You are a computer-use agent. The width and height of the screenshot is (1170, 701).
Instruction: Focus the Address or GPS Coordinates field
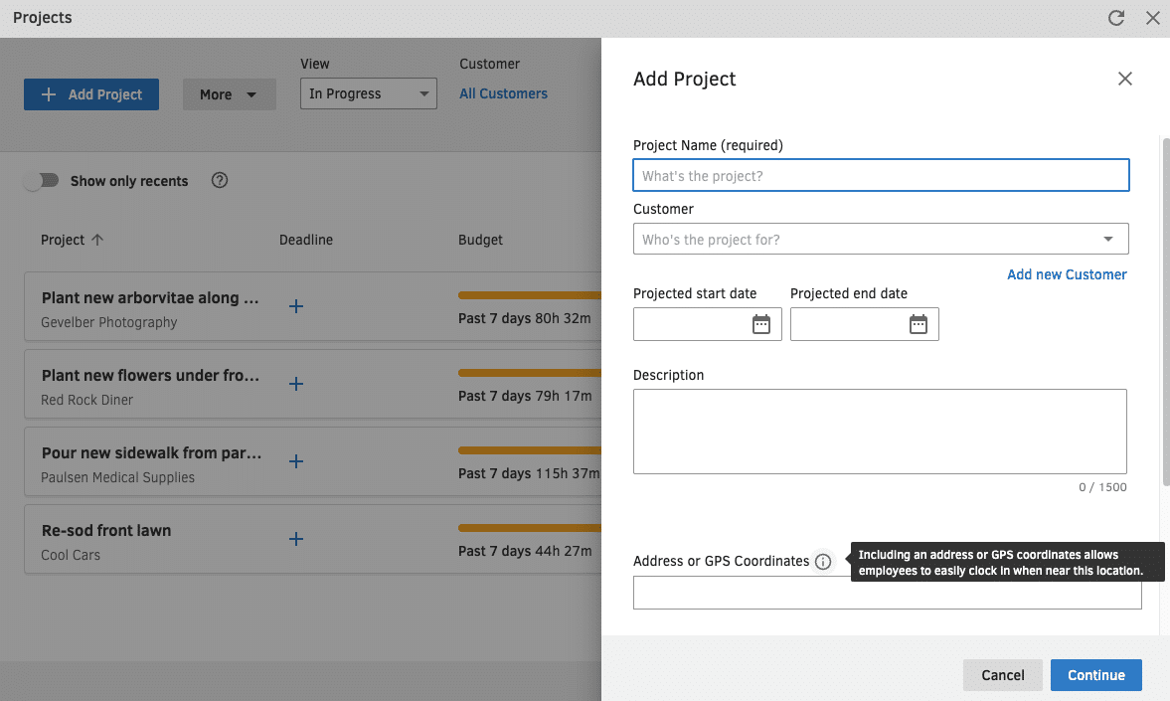tap(888, 595)
